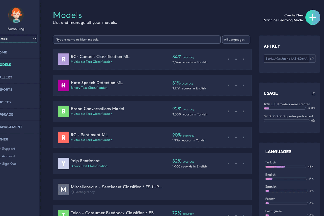Open options dots for Brand Conversations Model
324x216 pixels.
236,111
